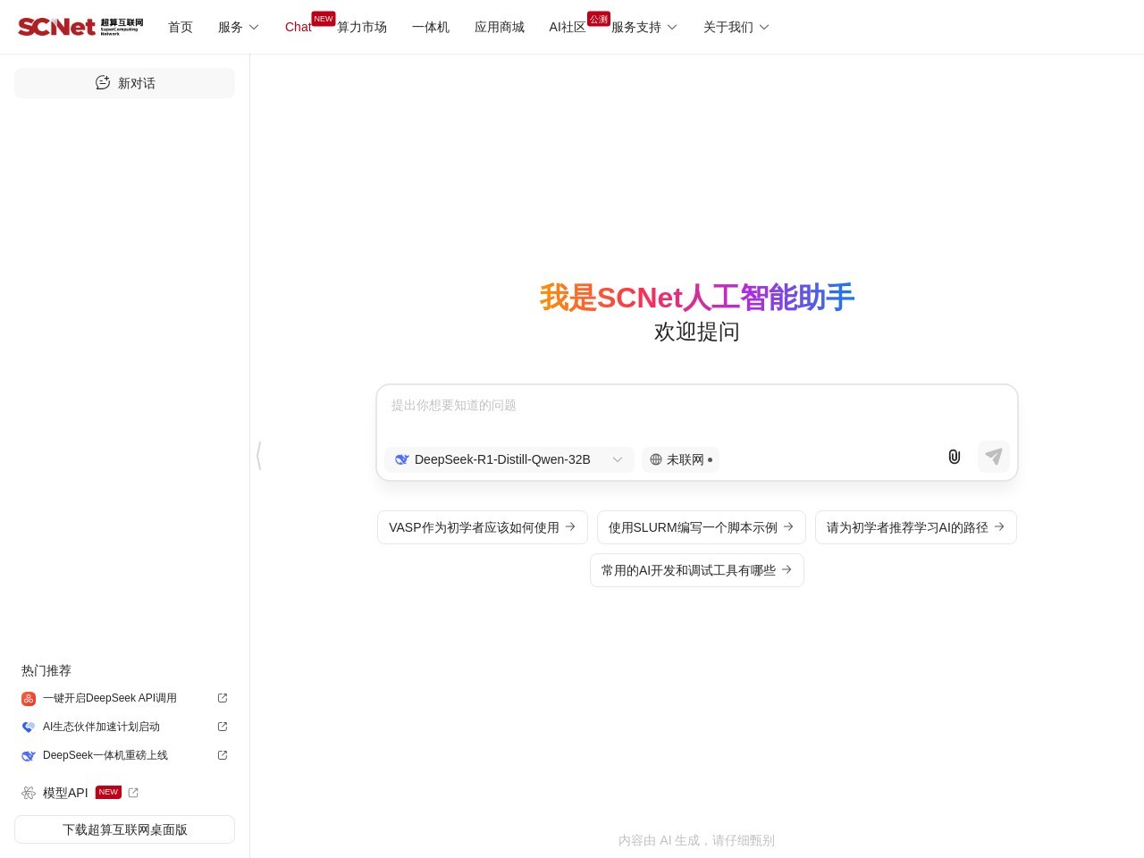The image size is (1144, 858).
Task: Click the DeepSeek whale icon in model selector
Action: click(402, 459)
